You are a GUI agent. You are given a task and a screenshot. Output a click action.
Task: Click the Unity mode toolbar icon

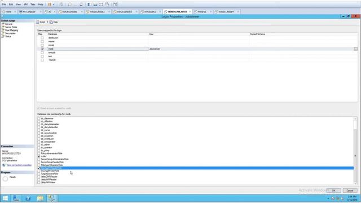pyautogui.click(x=107, y=5)
